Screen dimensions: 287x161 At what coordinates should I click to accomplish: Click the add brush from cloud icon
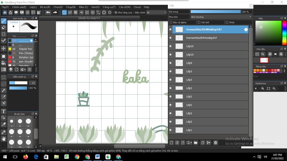pyautogui.click(x=11, y=69)
